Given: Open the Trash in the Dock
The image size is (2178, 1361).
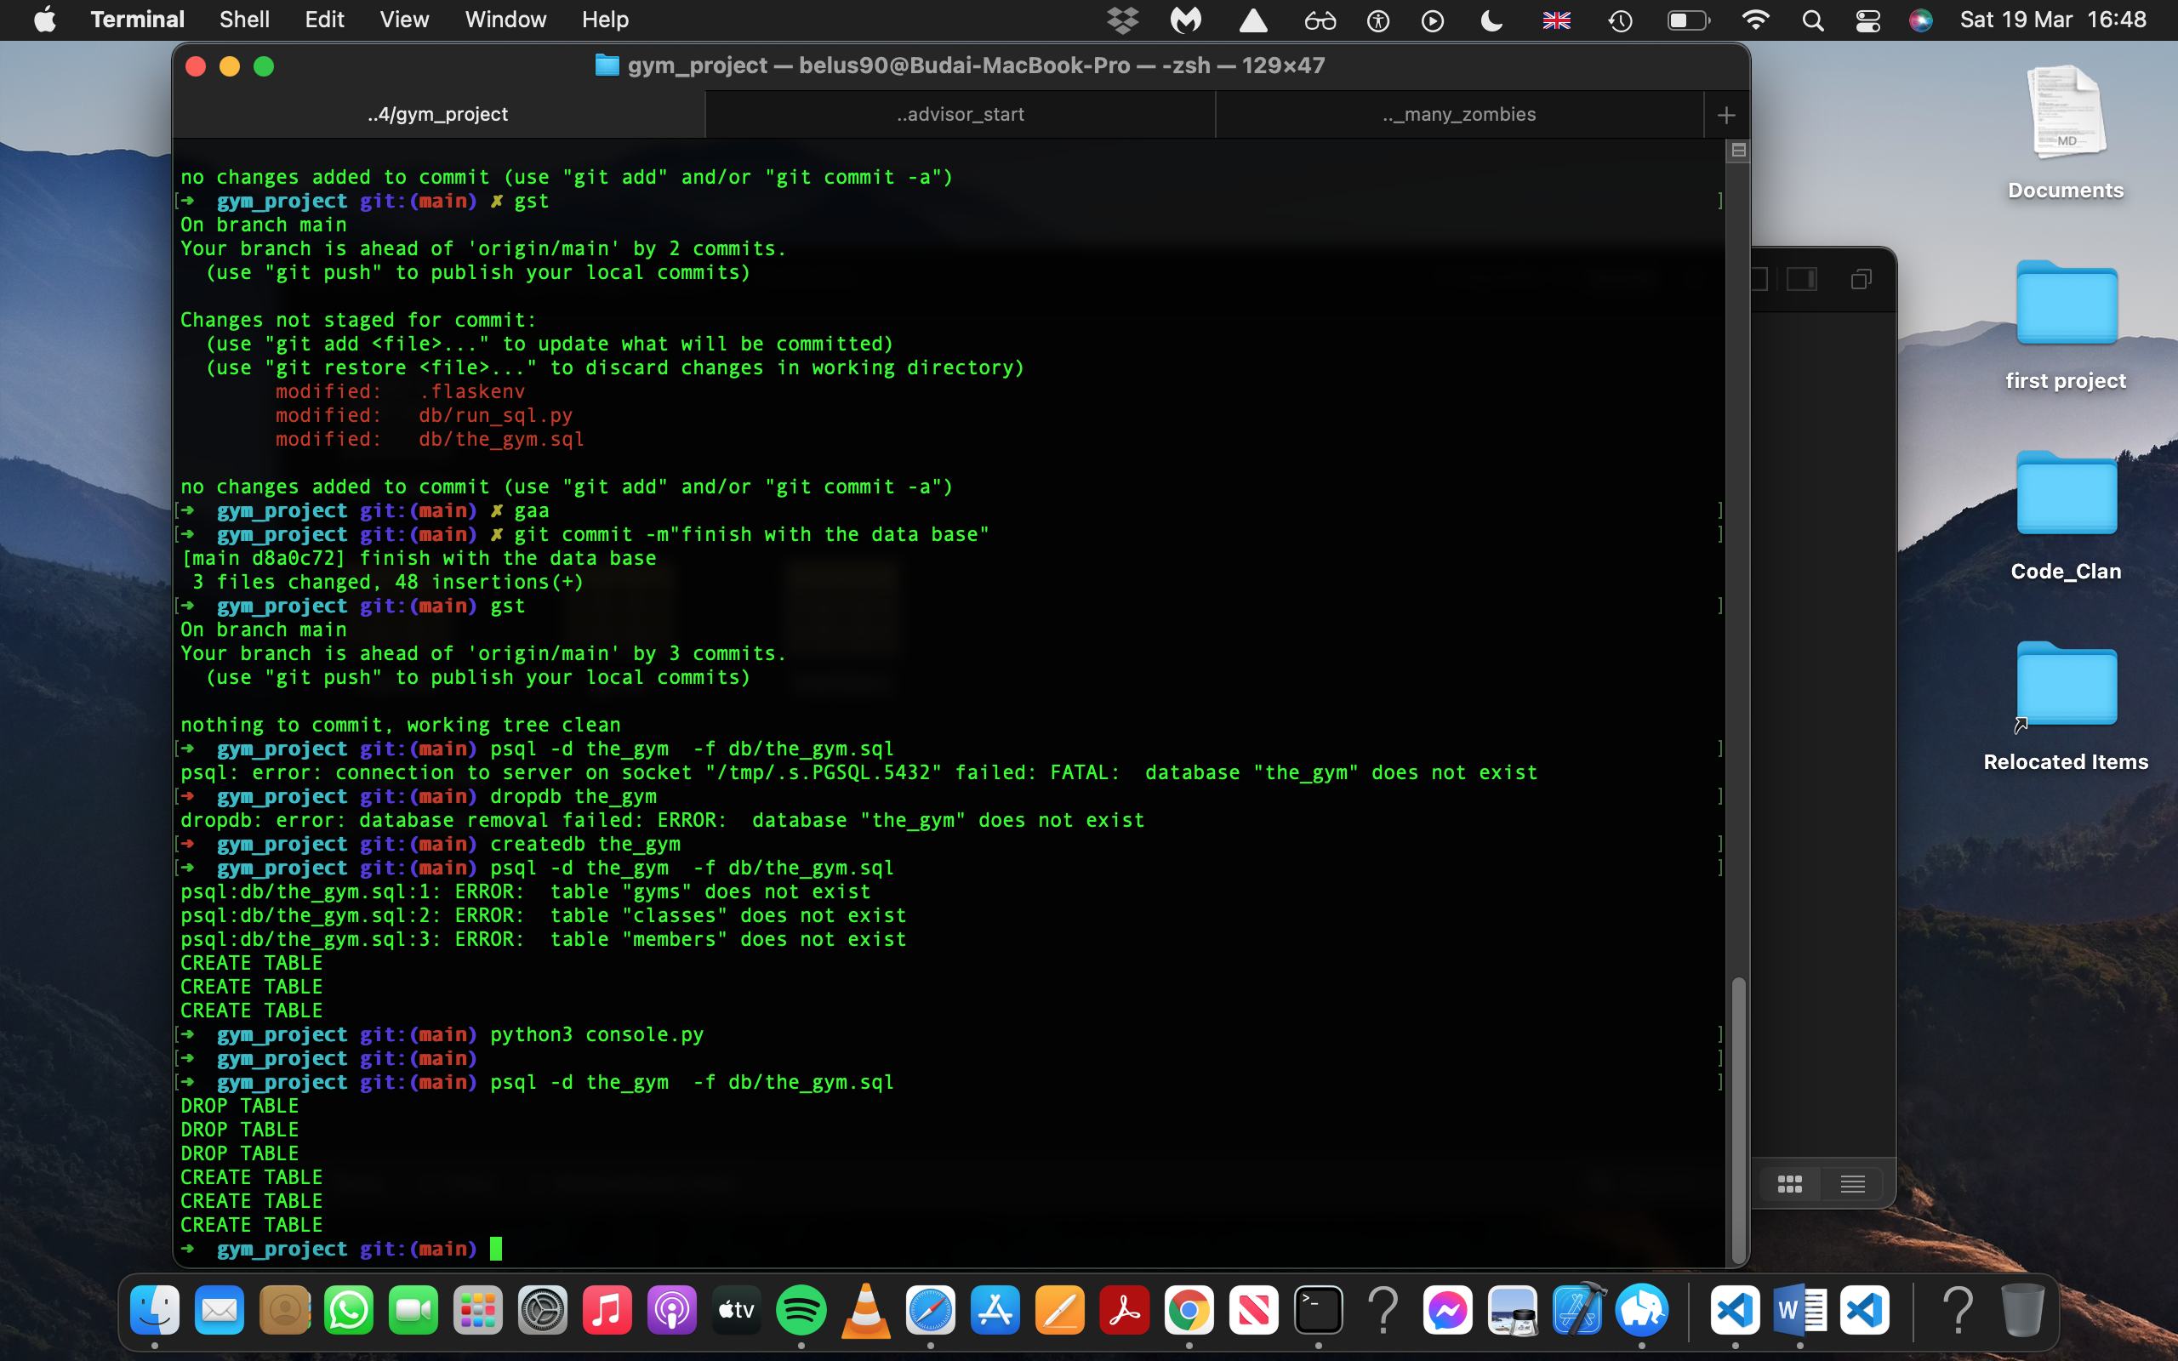Looking at the screenshot, I should tap(2022, 1310).
